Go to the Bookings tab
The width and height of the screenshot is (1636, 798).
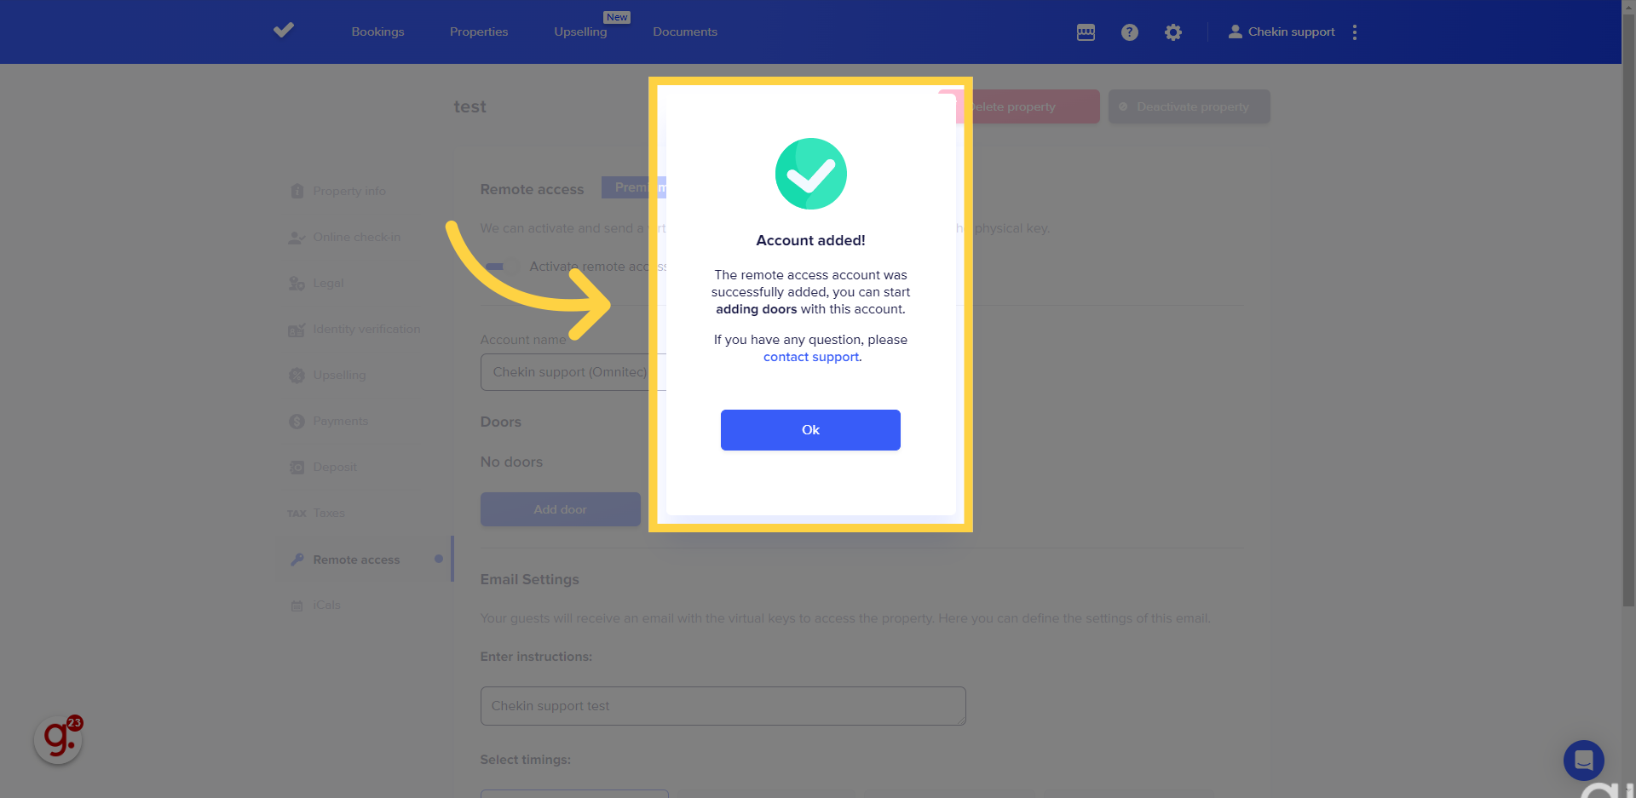[x=377, y=32]
